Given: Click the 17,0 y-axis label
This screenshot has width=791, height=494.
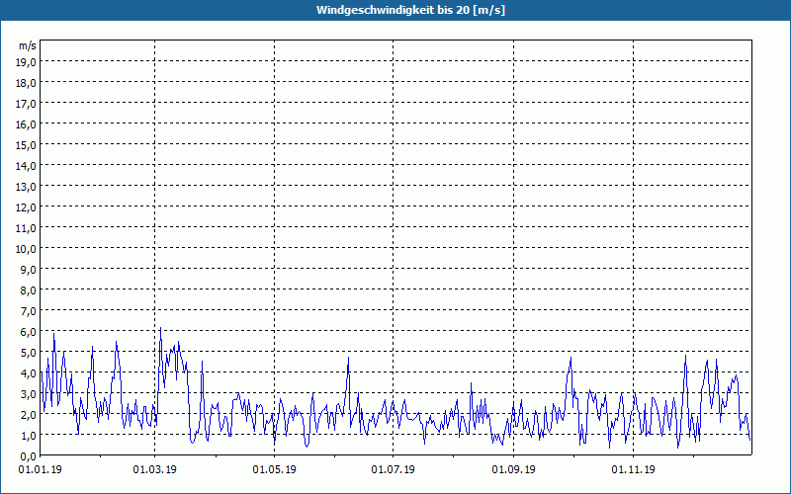Looking at the screenshot, I should pos(27,103).
